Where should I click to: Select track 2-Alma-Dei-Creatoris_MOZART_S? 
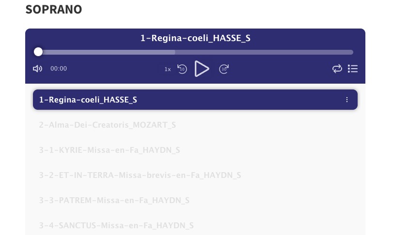107,125
